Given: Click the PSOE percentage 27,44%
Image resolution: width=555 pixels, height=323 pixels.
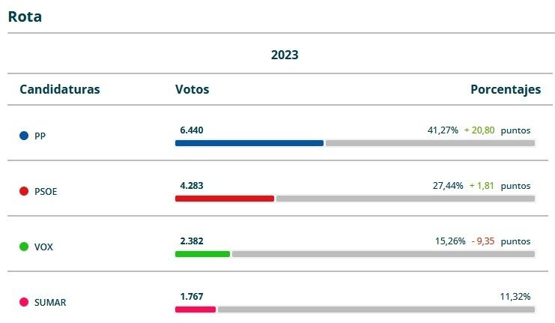Looking at the screenshot, I should (448, 185).
